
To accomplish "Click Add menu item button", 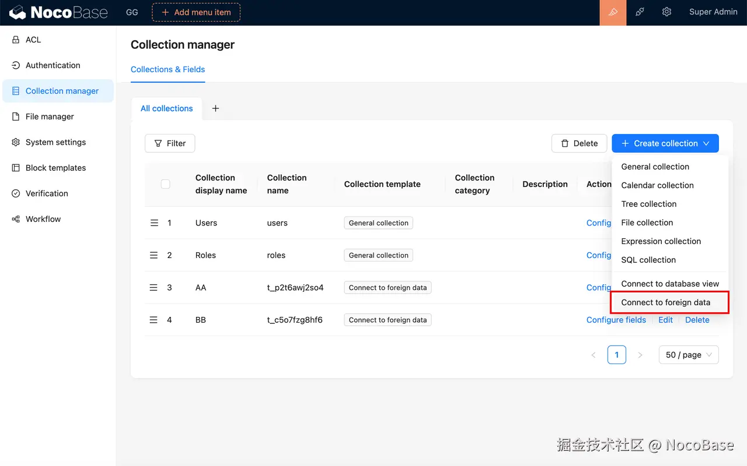I will [196, 12].
